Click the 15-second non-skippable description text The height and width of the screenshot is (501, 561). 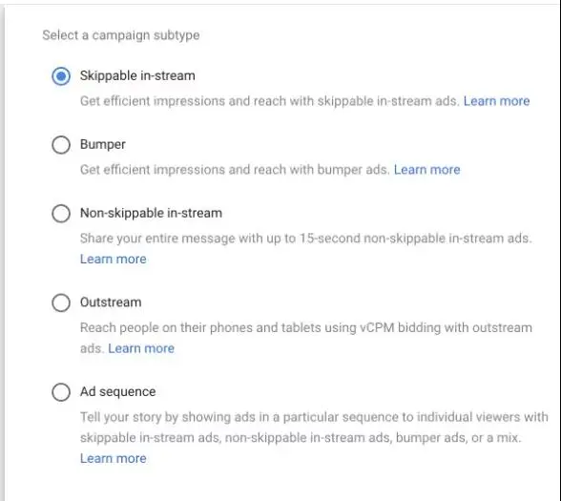coord(306,239)
